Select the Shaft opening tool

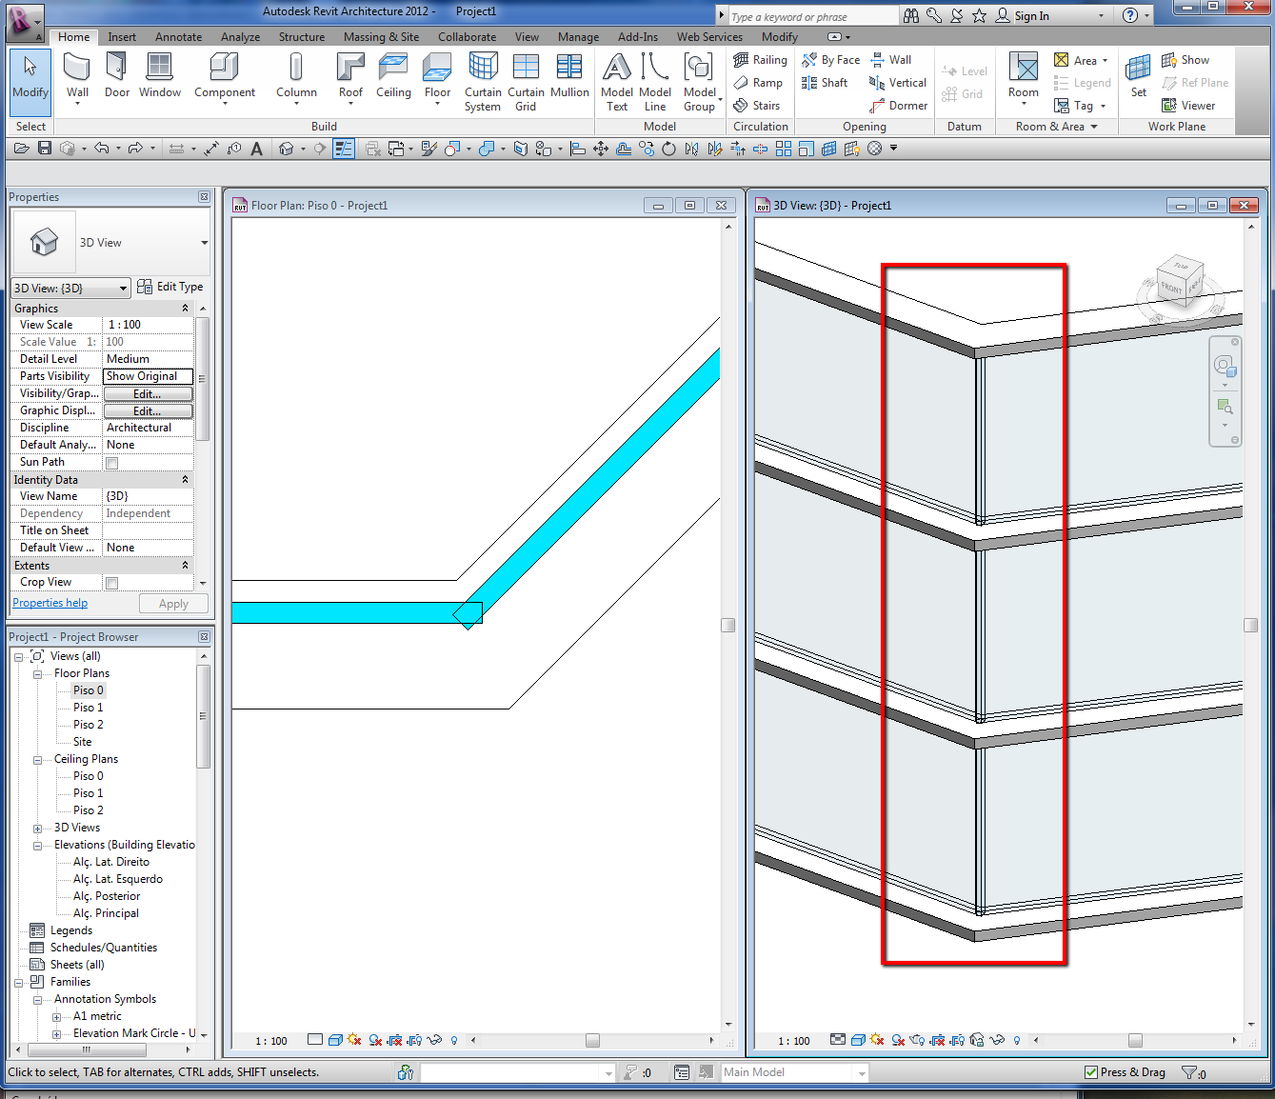(x=825, y=83)
